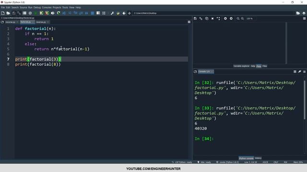
Task: Open the Projects menu
Action: pos(57,8)
